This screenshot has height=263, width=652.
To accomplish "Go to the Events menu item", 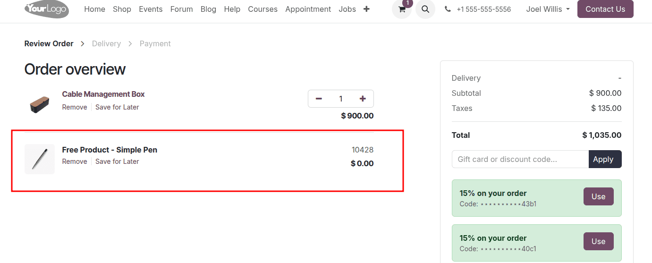I will [151, 9].
